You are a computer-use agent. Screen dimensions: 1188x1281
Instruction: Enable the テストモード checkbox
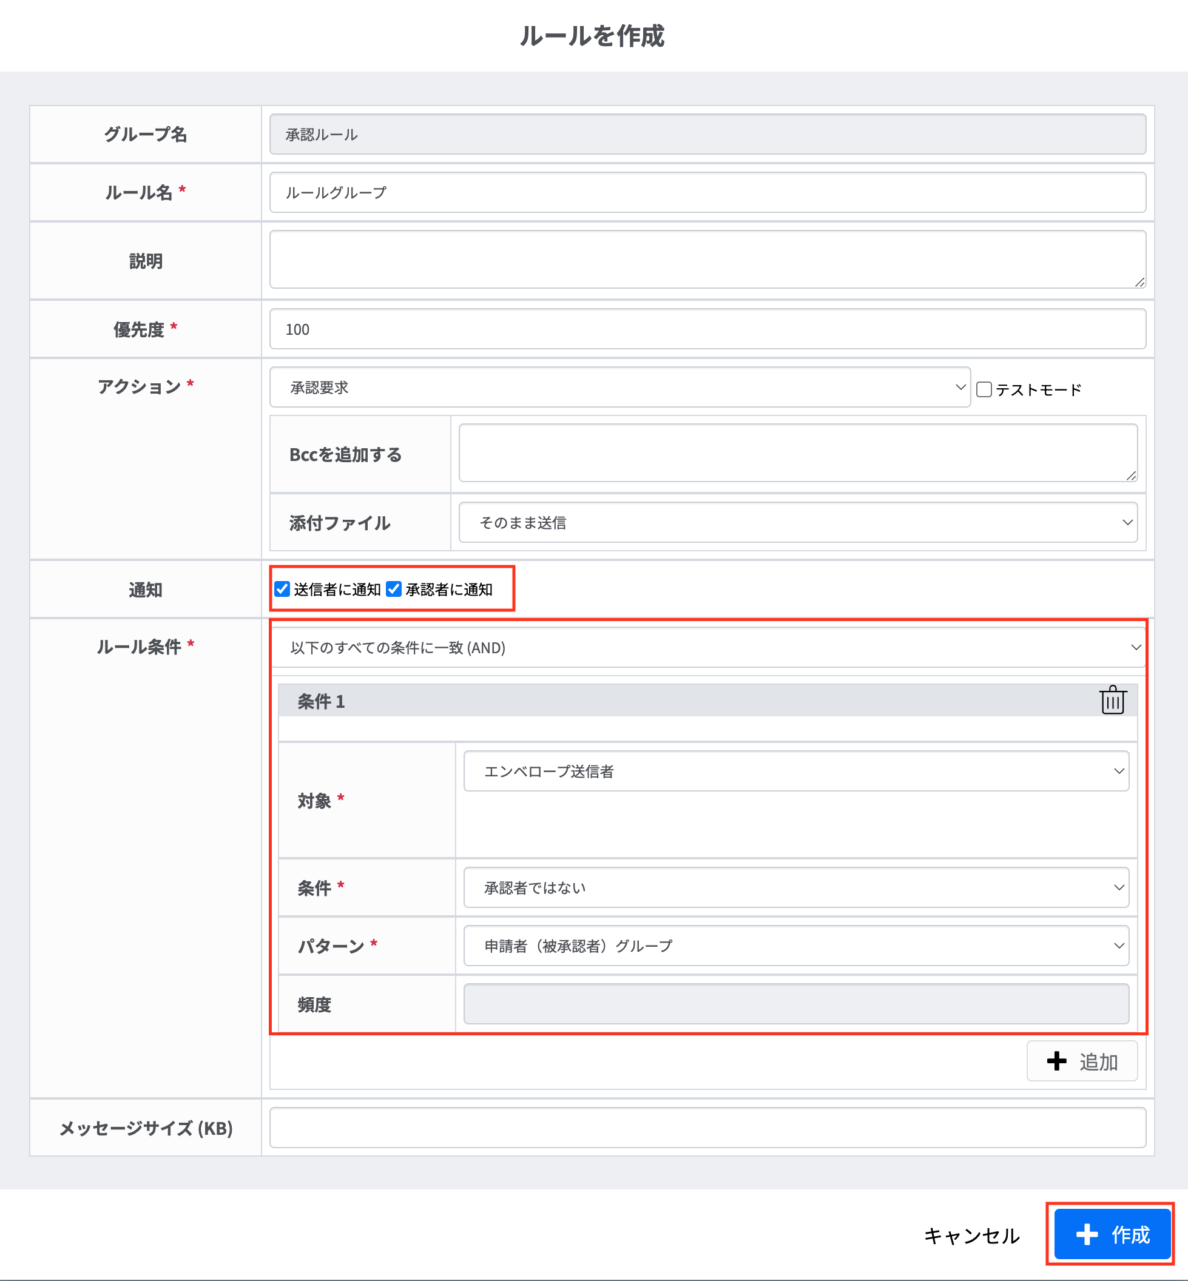984,389
